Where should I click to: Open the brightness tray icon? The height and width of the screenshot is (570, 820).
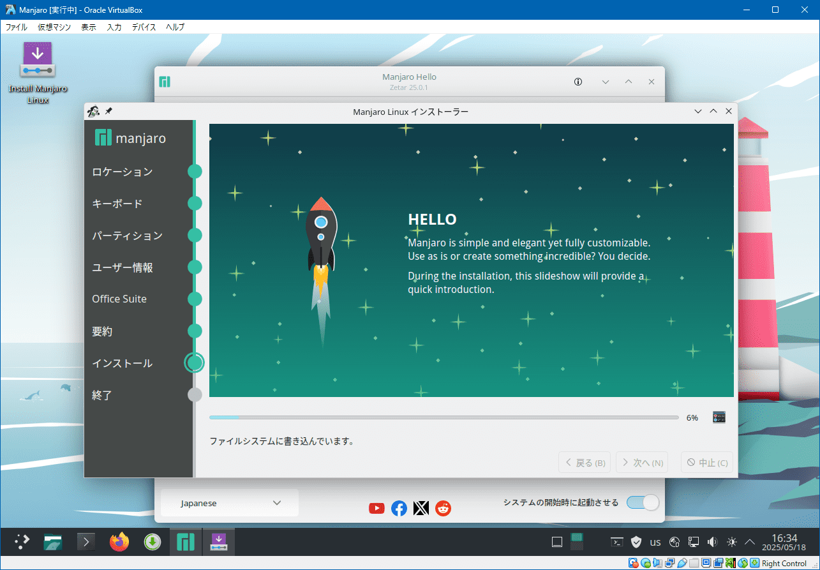[732, 542]
